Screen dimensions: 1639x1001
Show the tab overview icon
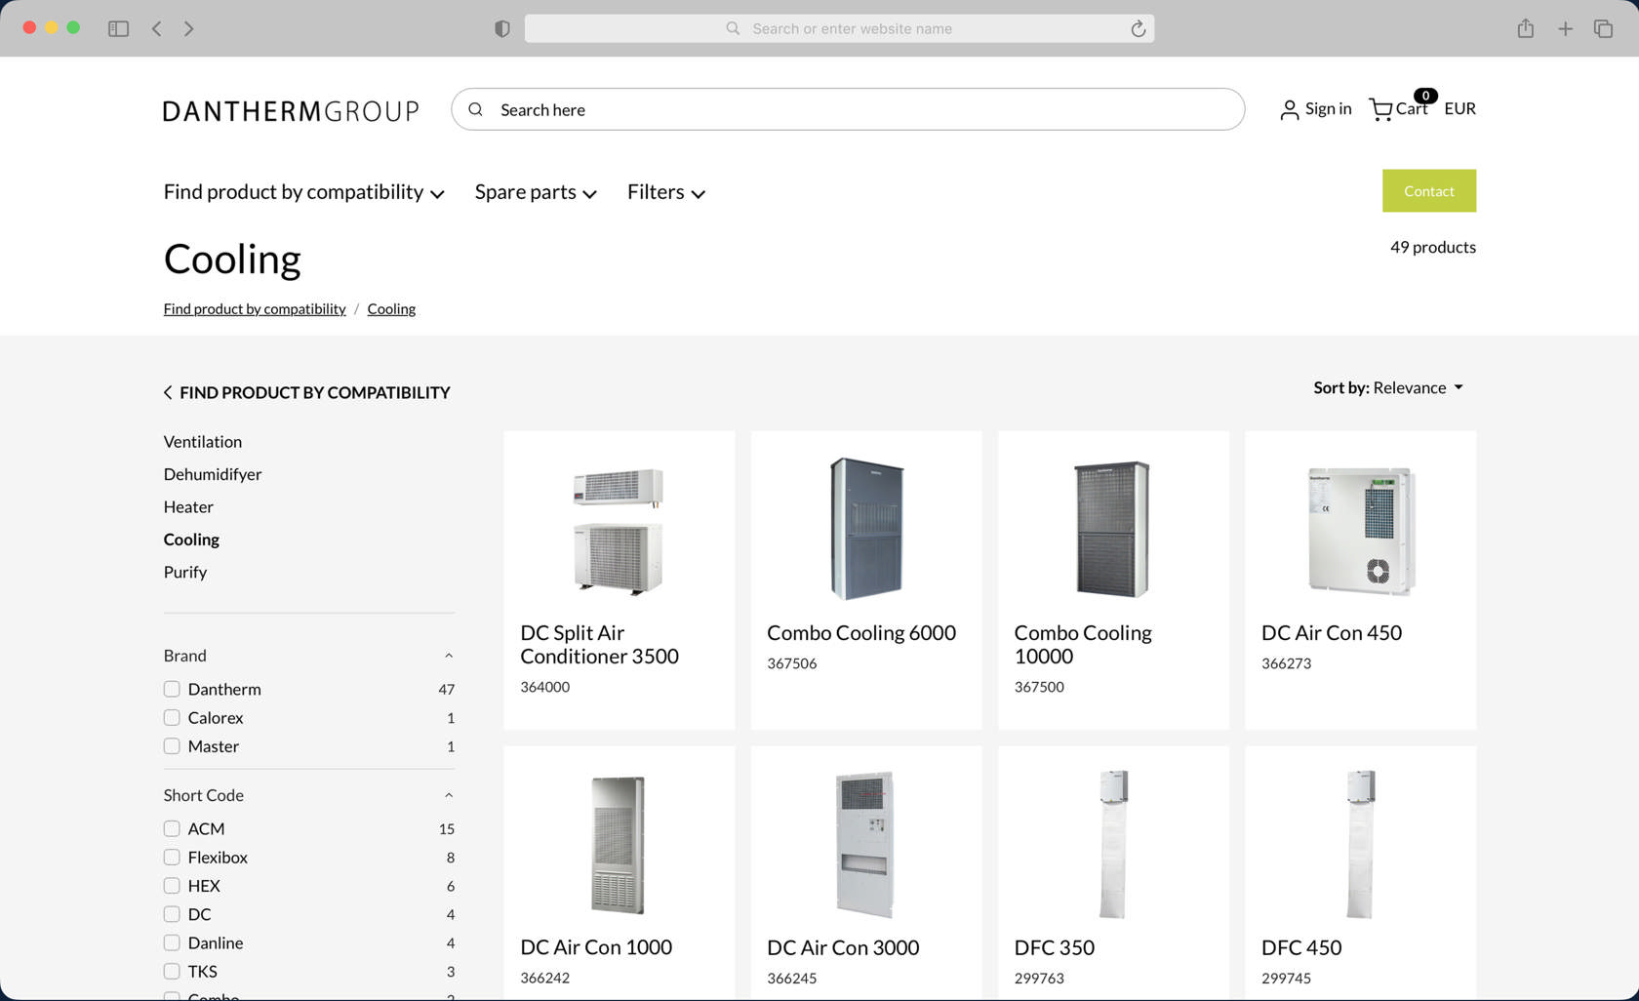[1603, 28]
